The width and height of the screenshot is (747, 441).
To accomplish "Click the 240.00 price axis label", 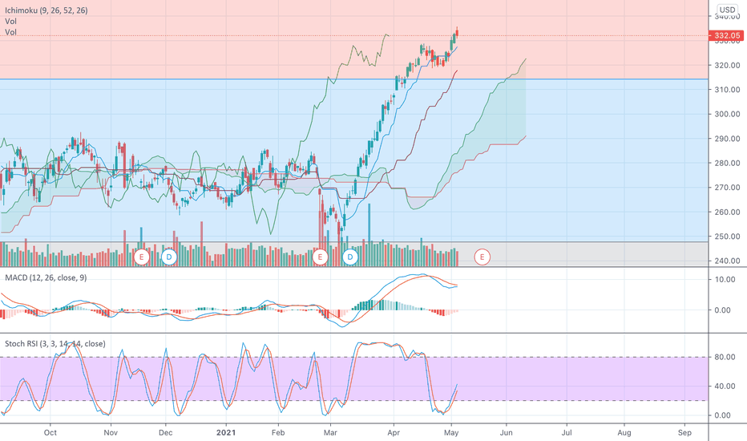I will point(728,261).
